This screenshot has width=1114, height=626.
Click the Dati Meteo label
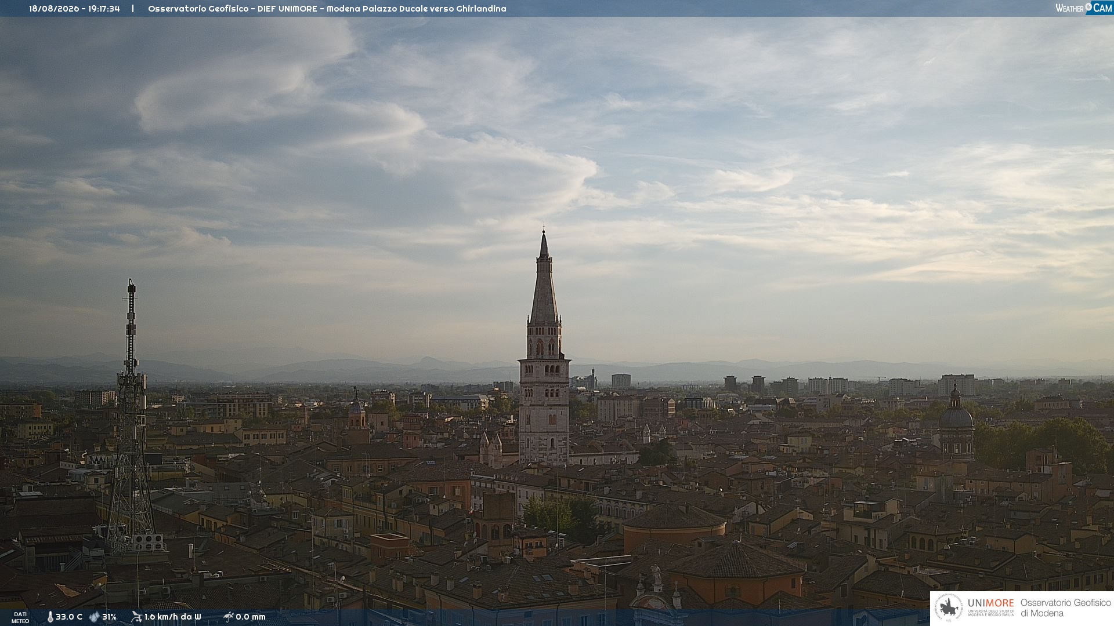[20, 617]
